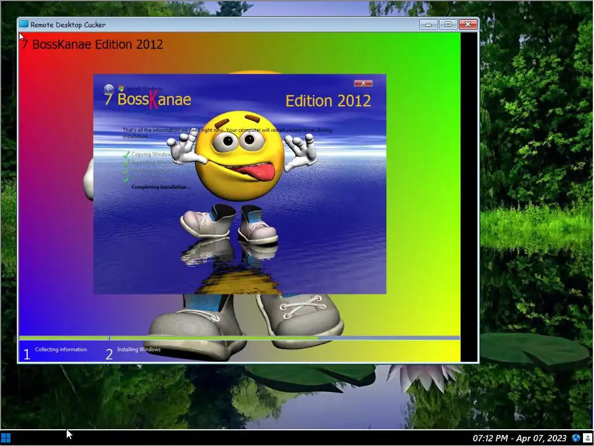Viewport: 594px width, 446px height.
Task: Click the green check beside Copying Windows files
Action: [126, 154]
